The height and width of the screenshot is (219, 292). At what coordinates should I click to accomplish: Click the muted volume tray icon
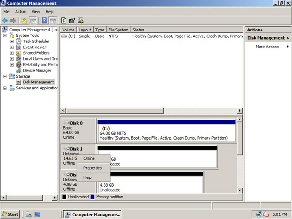(266, 214)
